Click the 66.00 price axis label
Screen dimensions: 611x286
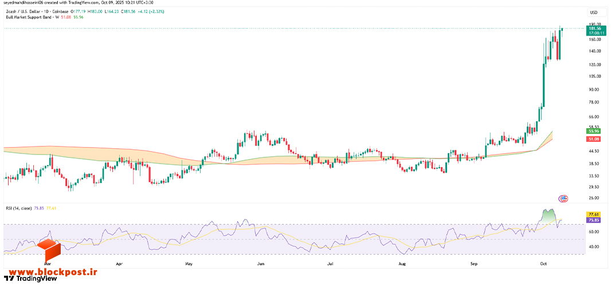click(x=594, y=116)
